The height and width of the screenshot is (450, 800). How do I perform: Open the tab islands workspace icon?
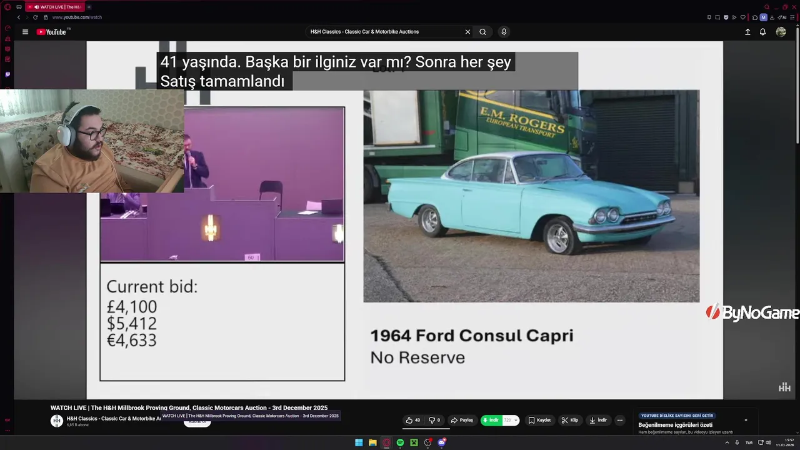click(x=19, y=7)
